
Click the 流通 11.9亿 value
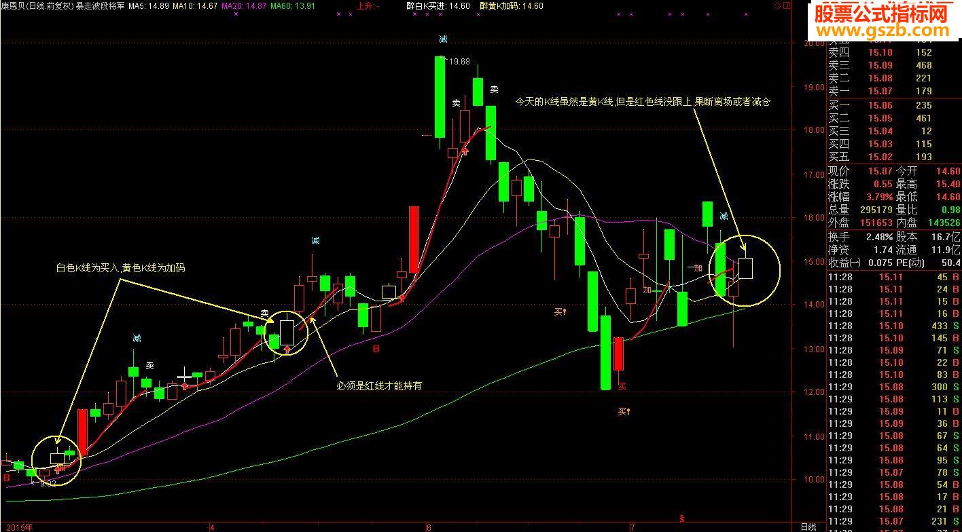(946, 250)
